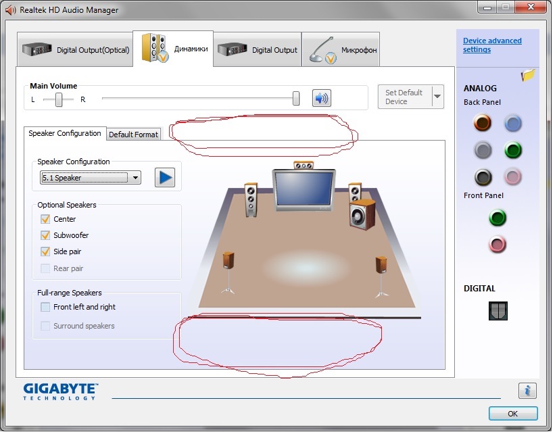Switch to the Digital Output tab

tap(258, 50)
